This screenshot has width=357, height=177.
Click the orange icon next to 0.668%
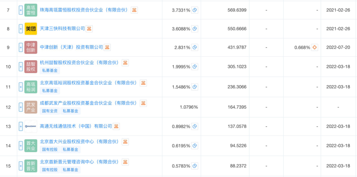[315, 47]
